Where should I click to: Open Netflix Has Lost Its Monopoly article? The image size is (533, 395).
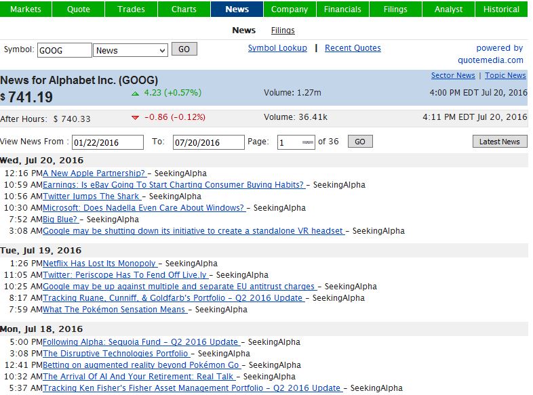100,263
